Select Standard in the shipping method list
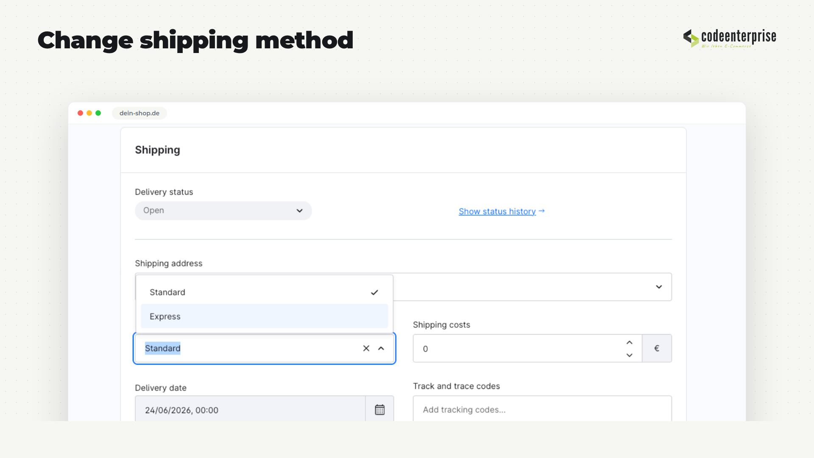Image resolution: width=814 pixels, height=458 pixels. pyautogui.click(x=264, y=292)
